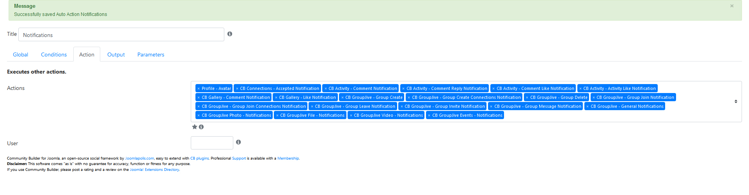The width and height of the screenshot is (749, 195).
Task: Remove the CB GroupJive Events - Notifications tag
Action: tap(429, 116)
